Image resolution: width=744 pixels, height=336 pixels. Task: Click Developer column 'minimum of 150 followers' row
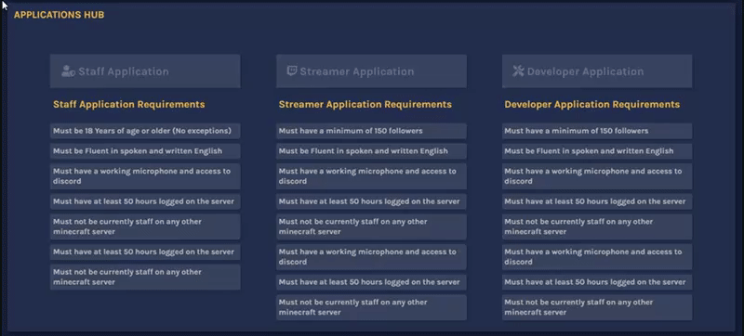click(597, 131)
